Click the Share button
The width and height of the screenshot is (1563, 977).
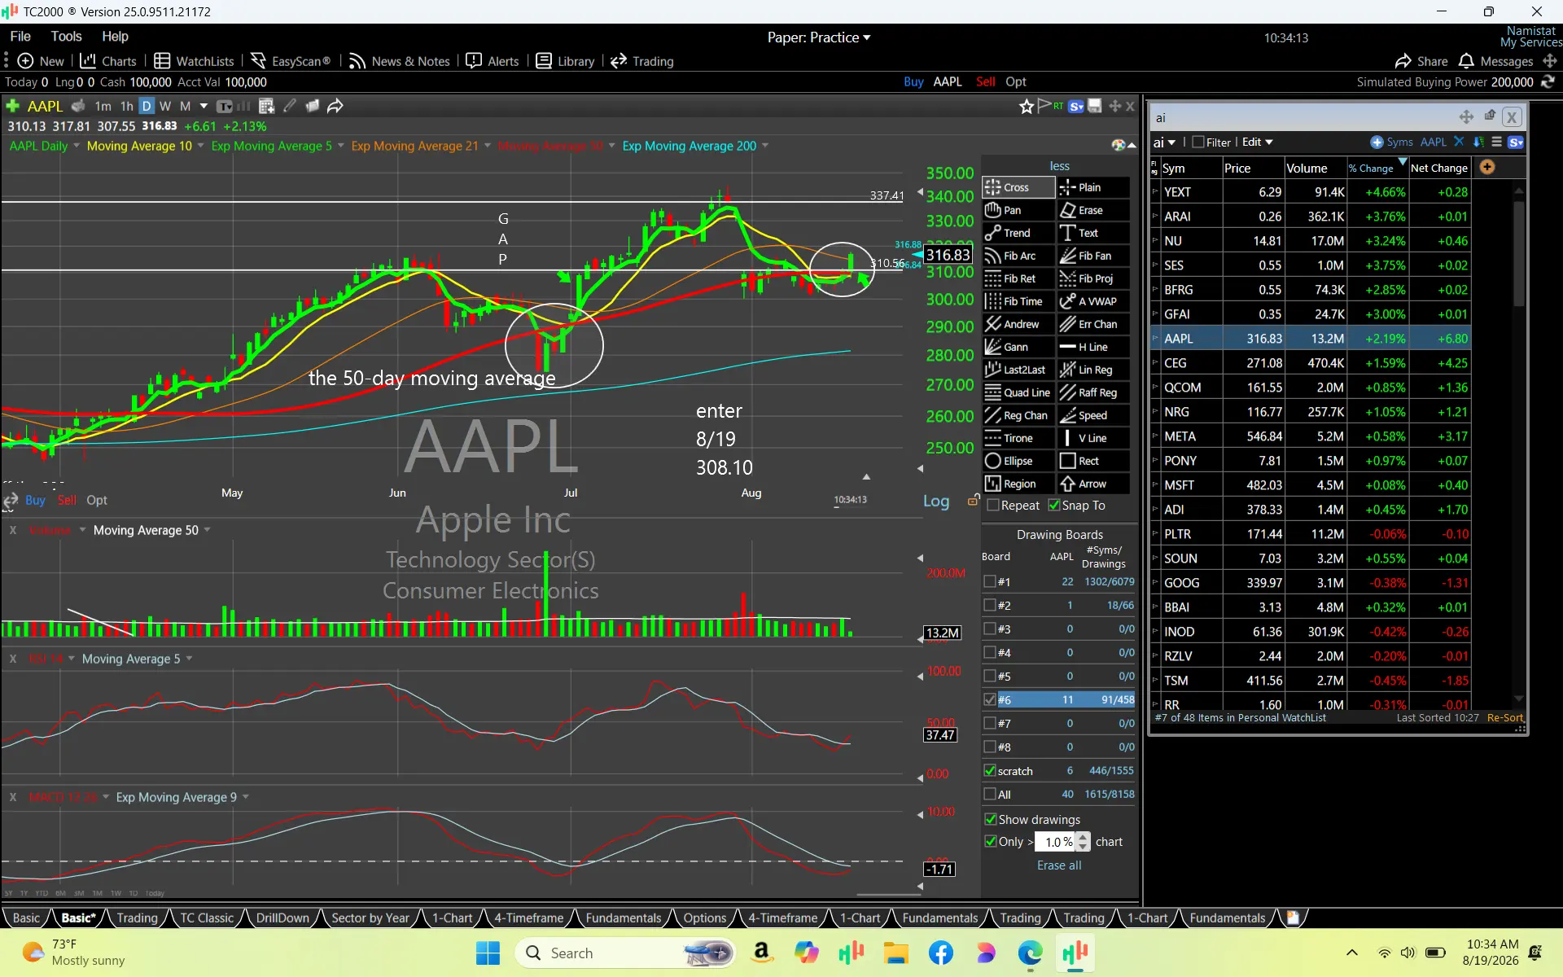pos(1421,61)
